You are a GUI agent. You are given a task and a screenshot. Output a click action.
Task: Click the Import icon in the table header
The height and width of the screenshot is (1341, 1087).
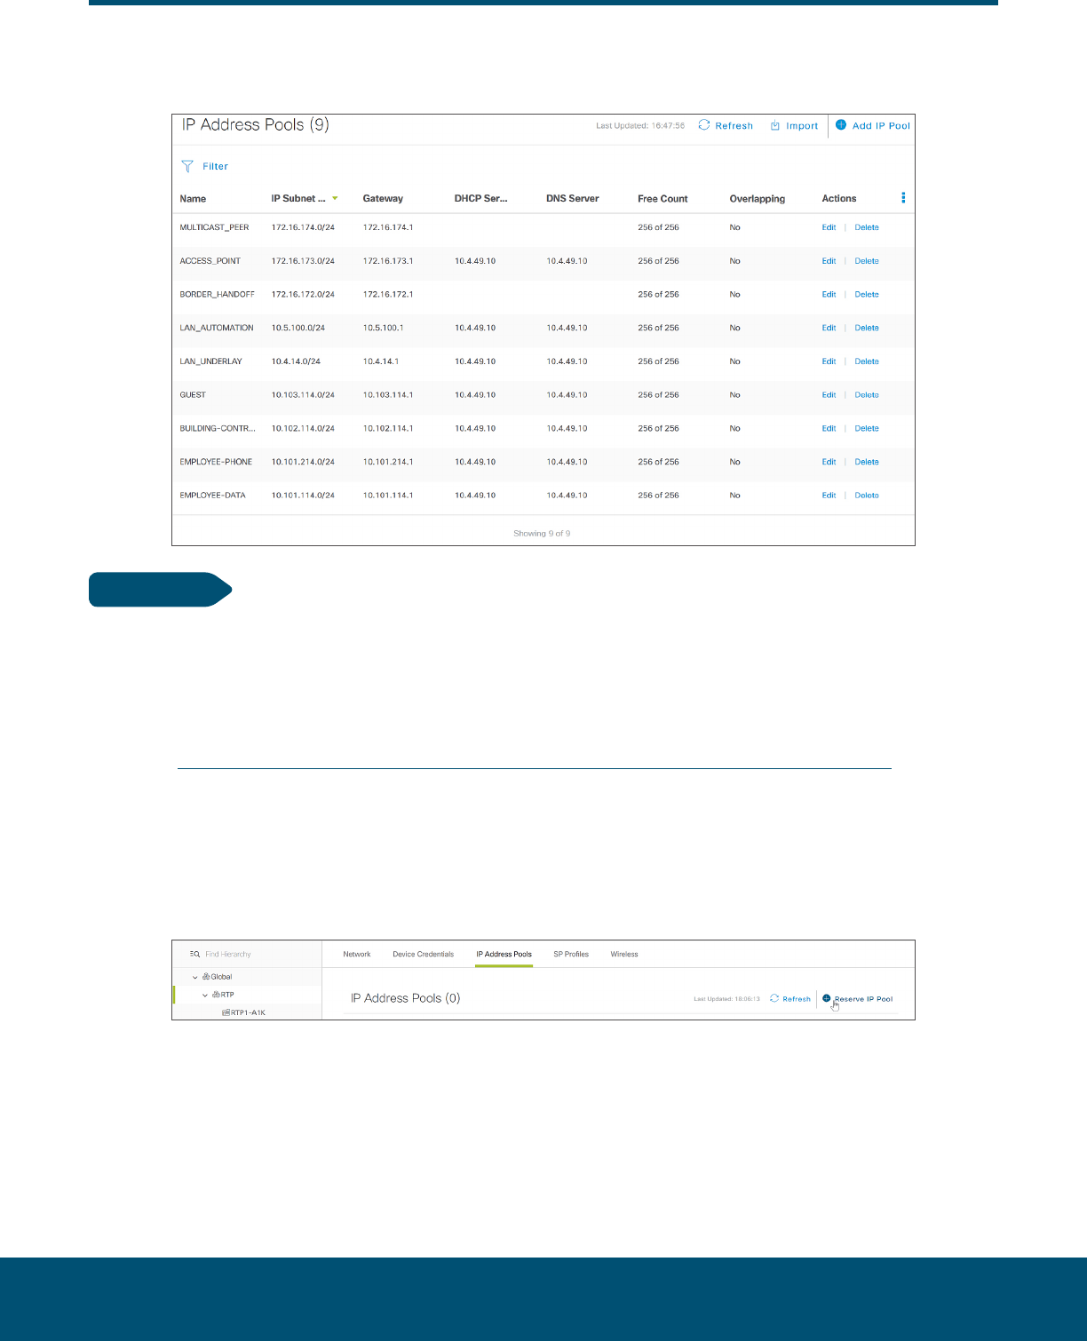tap(775, 126)
